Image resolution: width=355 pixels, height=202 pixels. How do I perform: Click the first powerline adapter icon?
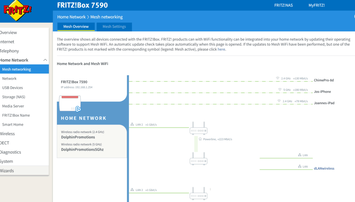(x=199, y=128)
